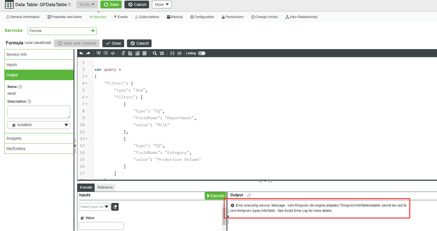This screenshot has height=231, width=437.
Task: Click the eraser icon next to input set
Action: coord(115,207)
